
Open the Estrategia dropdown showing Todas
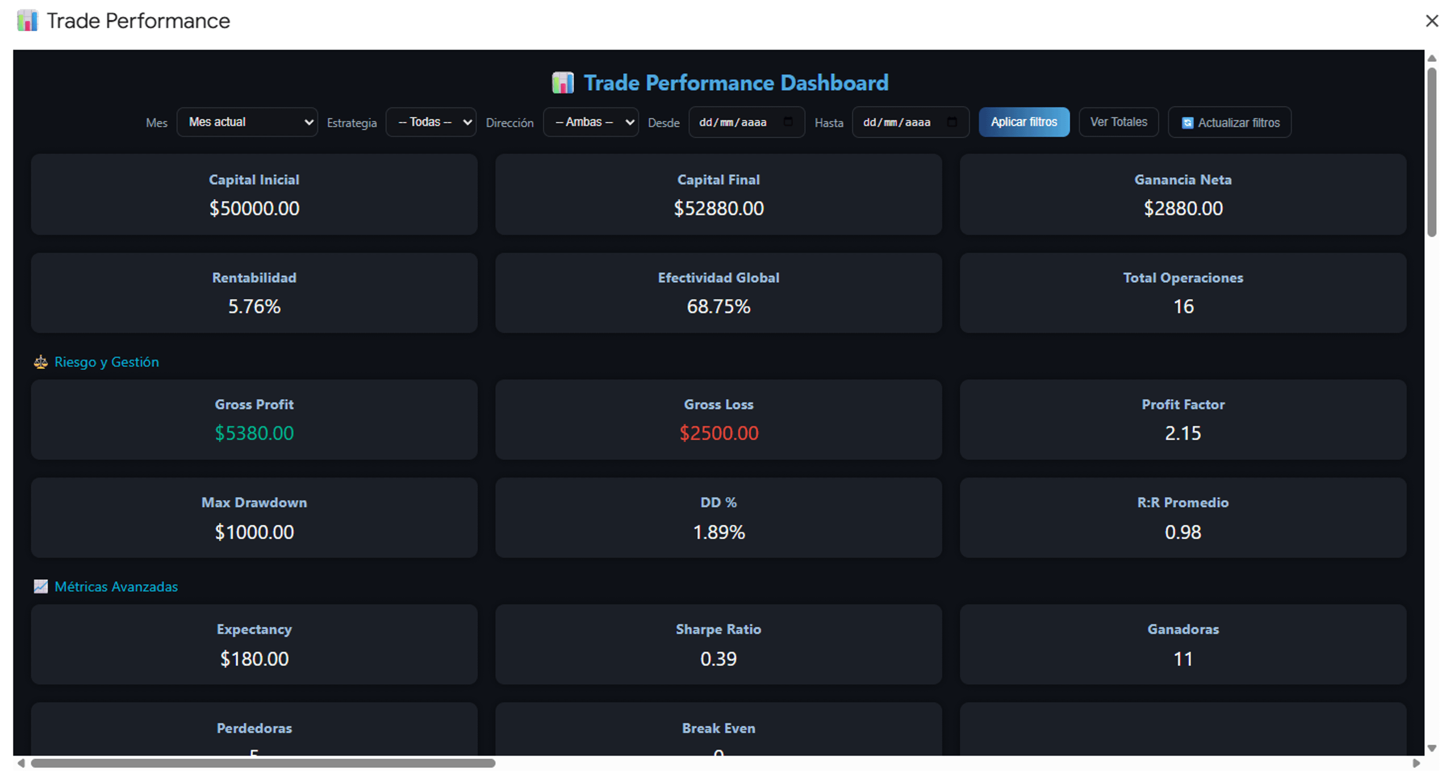[x=431, y=122]
